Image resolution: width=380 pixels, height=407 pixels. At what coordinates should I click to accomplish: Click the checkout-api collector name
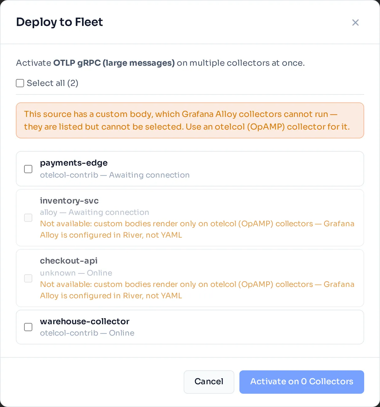pos(69,261)
